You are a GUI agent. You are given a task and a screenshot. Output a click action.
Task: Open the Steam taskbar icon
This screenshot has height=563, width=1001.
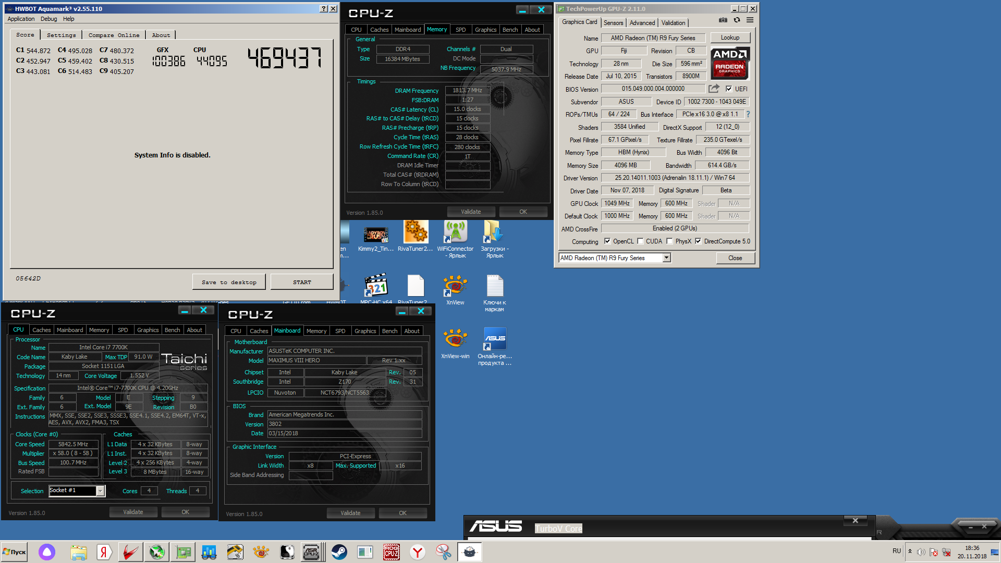click(x=339, y=552)
